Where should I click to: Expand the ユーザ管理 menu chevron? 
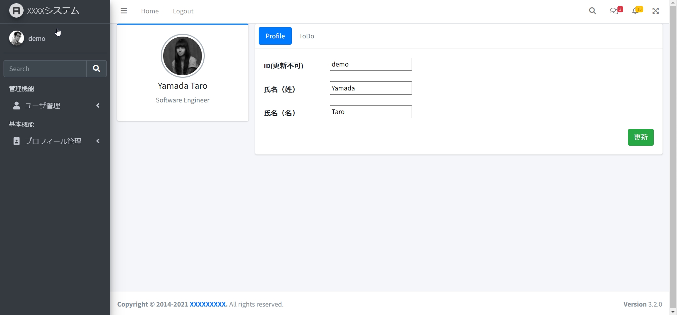[98, 106]
